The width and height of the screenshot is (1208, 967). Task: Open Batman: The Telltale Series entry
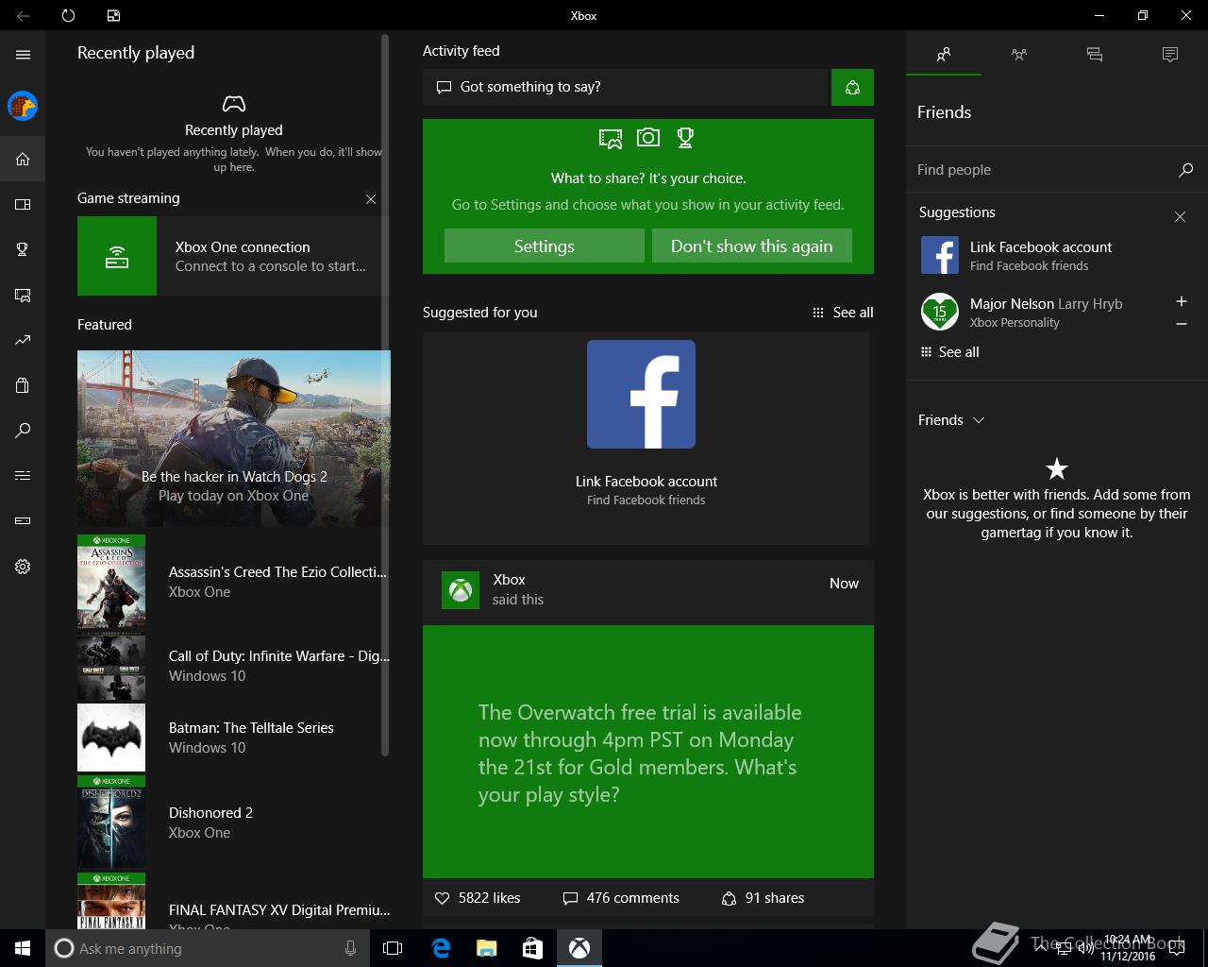pos(233,738)
